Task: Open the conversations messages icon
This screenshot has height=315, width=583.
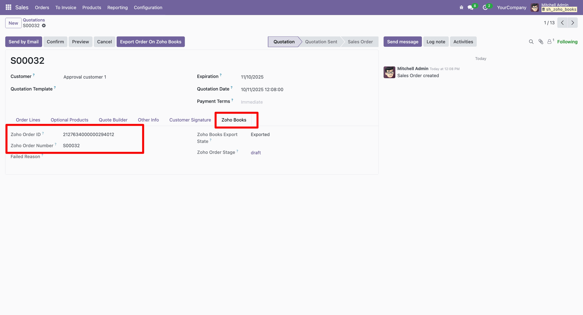Action: click(471, 7)
